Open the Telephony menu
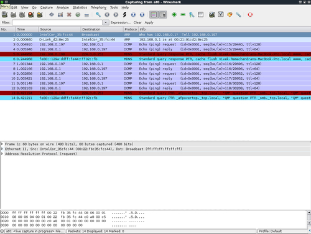Screen dimensions: 311x234 pyautogui.click(x=98, y=7)
